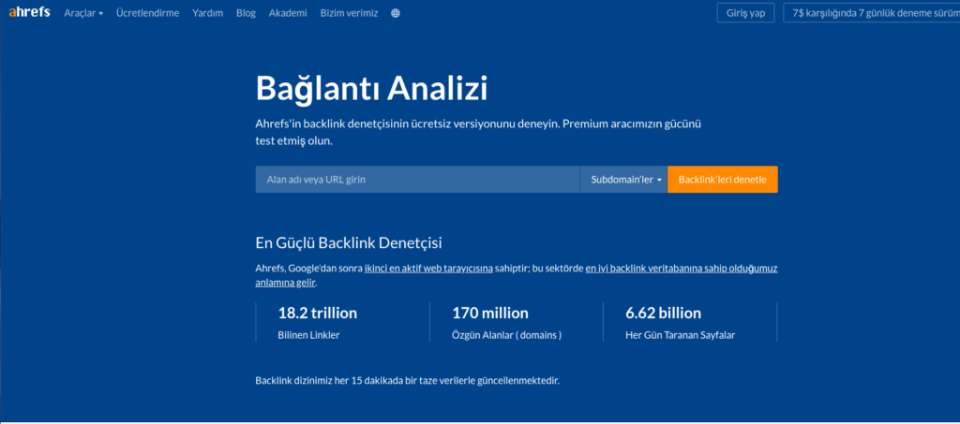Start the 7$ 7-day trial button
Image resolution: width=960 pixels, height=424 pixels.
click(871, 13)
